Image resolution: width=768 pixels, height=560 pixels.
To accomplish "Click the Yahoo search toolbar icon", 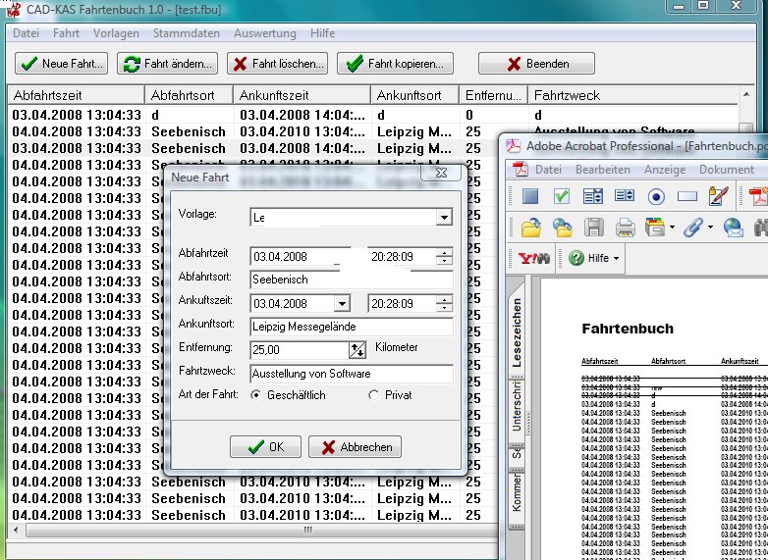I will [x=532, y=259].
